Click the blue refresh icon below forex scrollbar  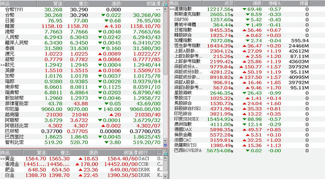click(x=165, y=145)
